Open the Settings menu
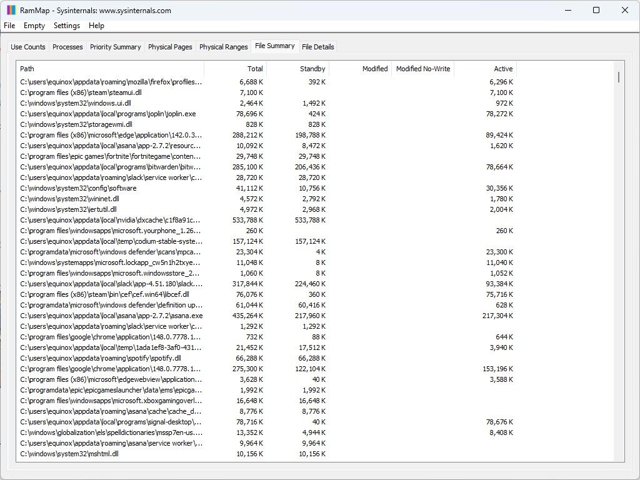 point(66,25)
